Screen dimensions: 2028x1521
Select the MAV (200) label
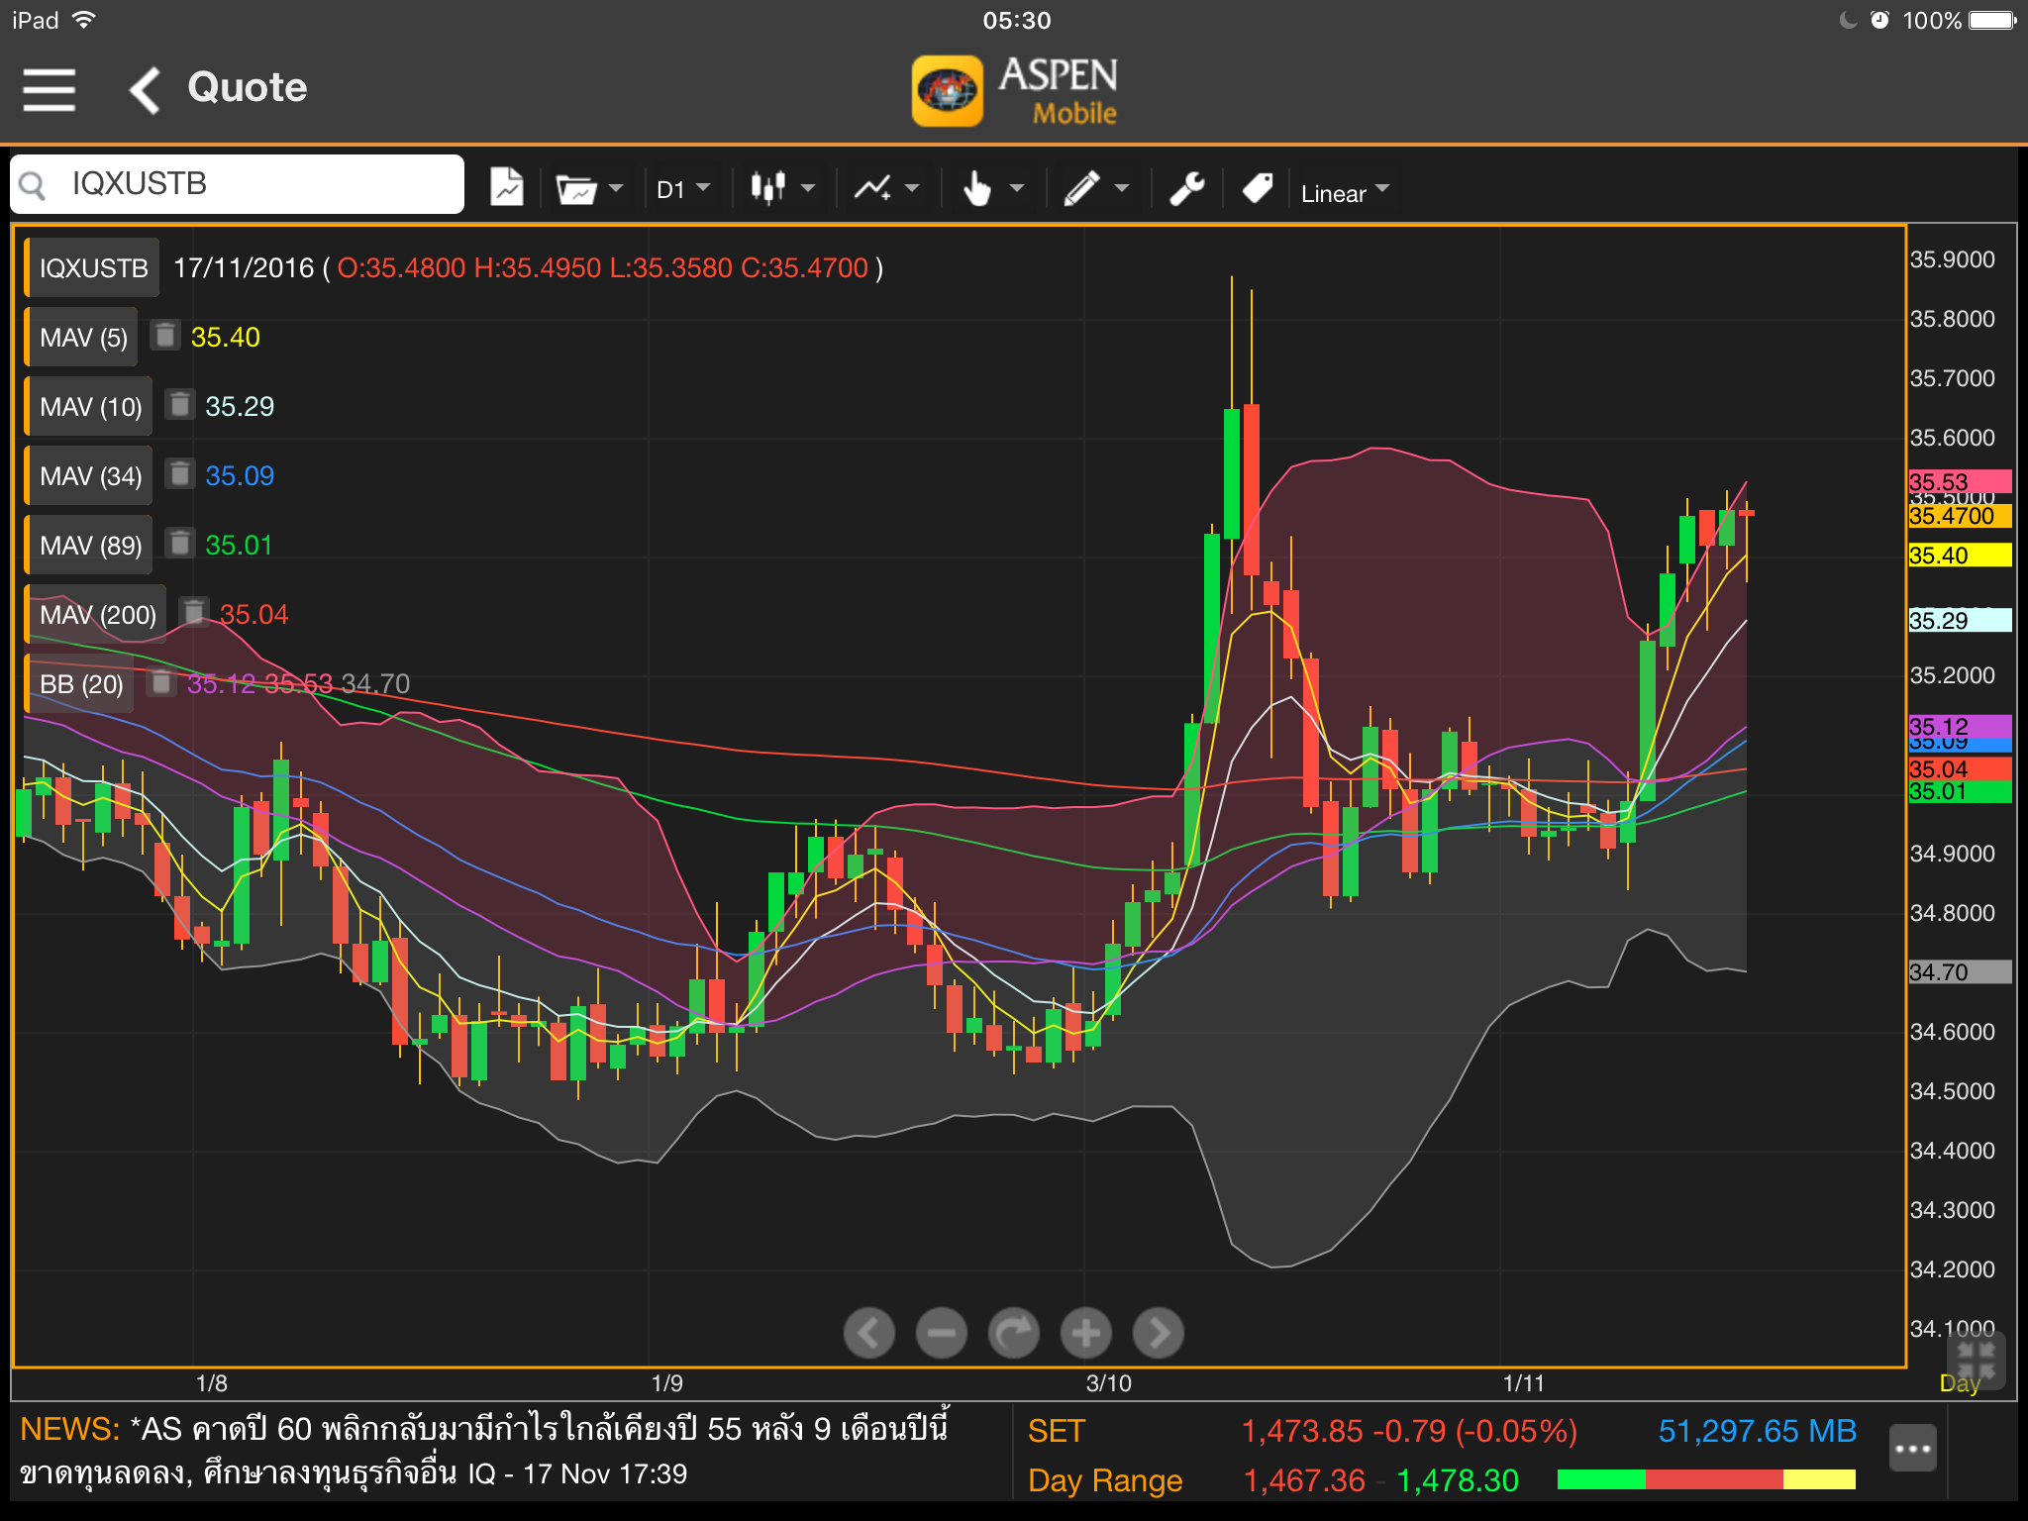pyautogui.click(x=97, y=614)
